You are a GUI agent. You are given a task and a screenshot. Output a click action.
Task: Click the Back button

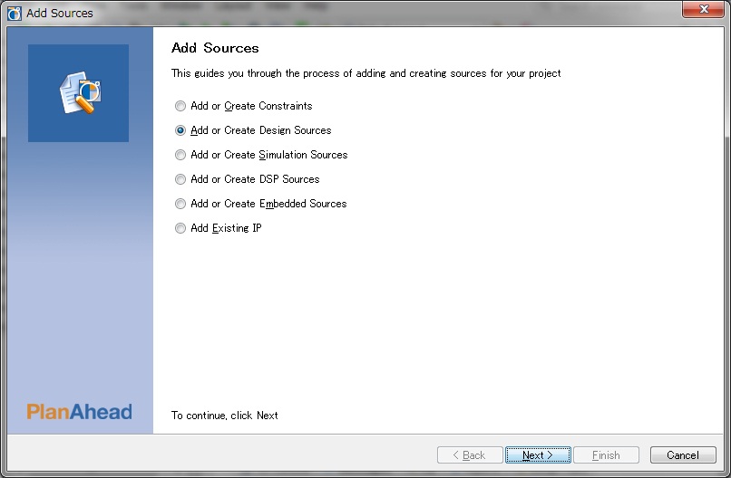[x=470, y=454]
